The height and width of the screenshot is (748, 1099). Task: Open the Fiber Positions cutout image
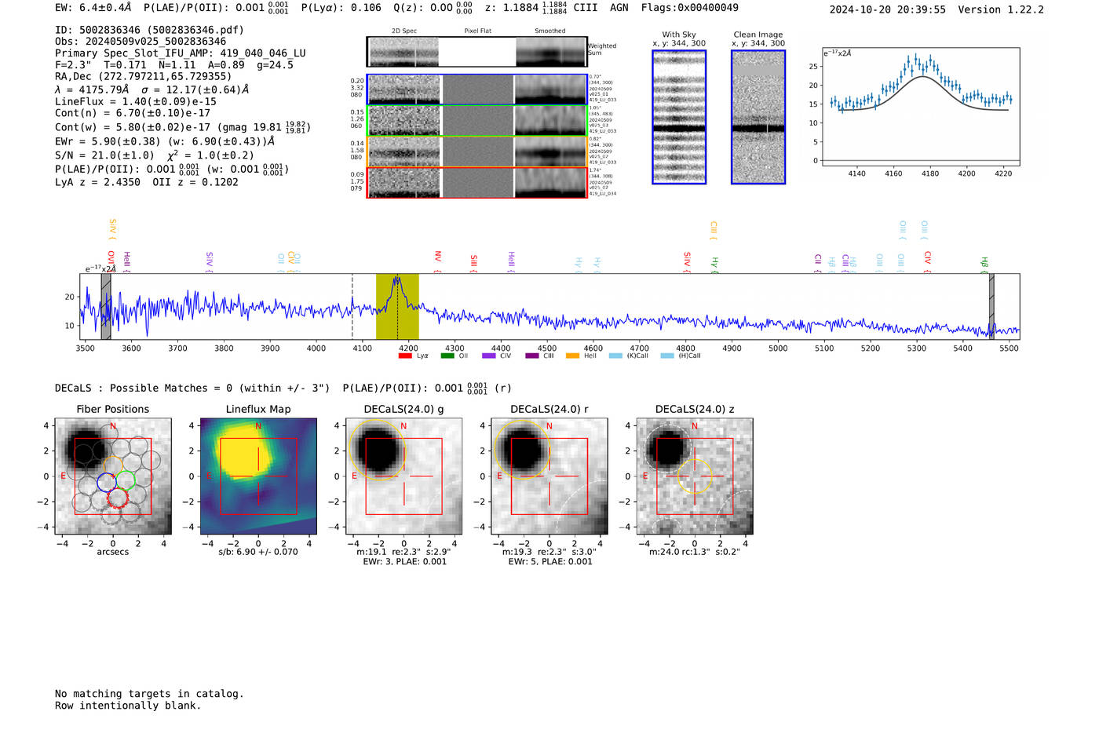113,476
